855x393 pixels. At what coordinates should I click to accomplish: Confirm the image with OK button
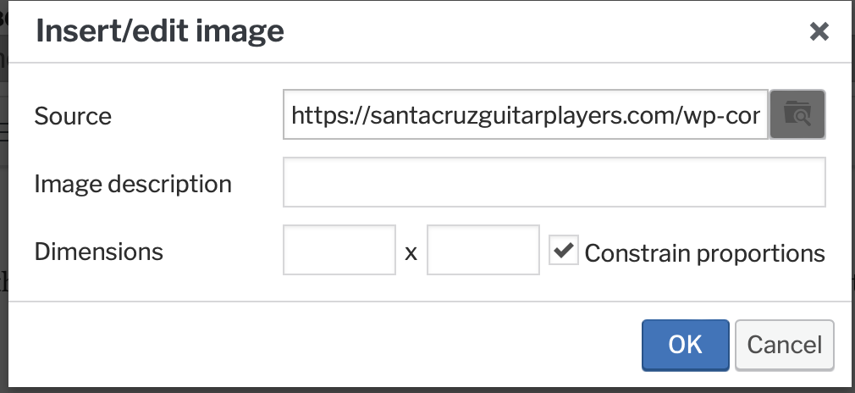tap(685, 345)
